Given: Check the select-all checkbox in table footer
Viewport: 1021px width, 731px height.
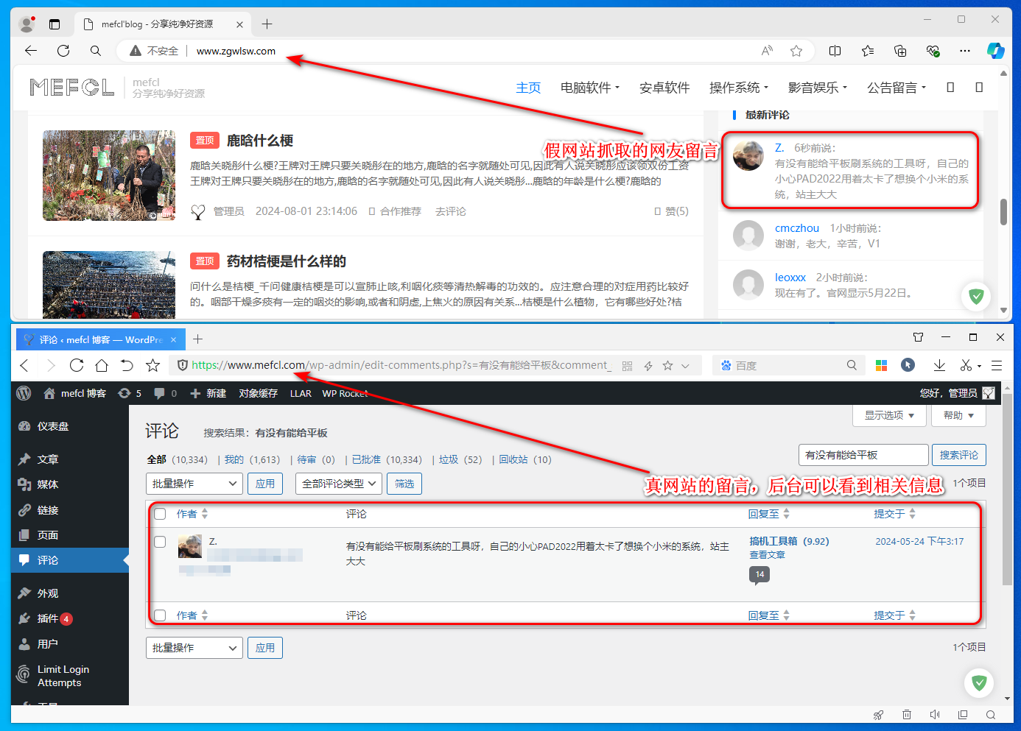Looking at the screenshot, I should [x=160, y=615].
